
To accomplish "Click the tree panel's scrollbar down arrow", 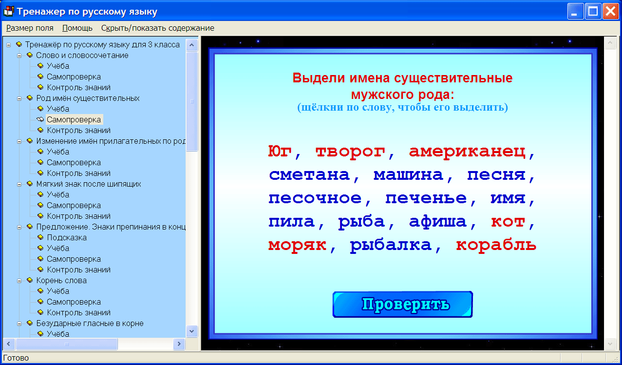I will pyautogui.click(x=192, y=331).
